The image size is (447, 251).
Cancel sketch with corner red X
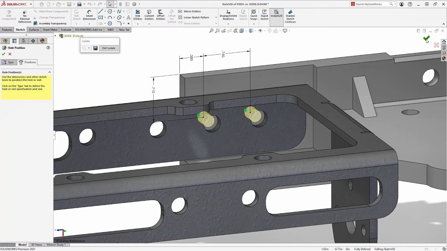(436, 45)
